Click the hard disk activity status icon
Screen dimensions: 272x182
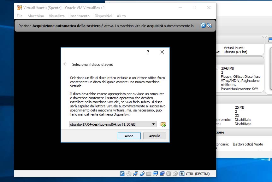(122, 174)
